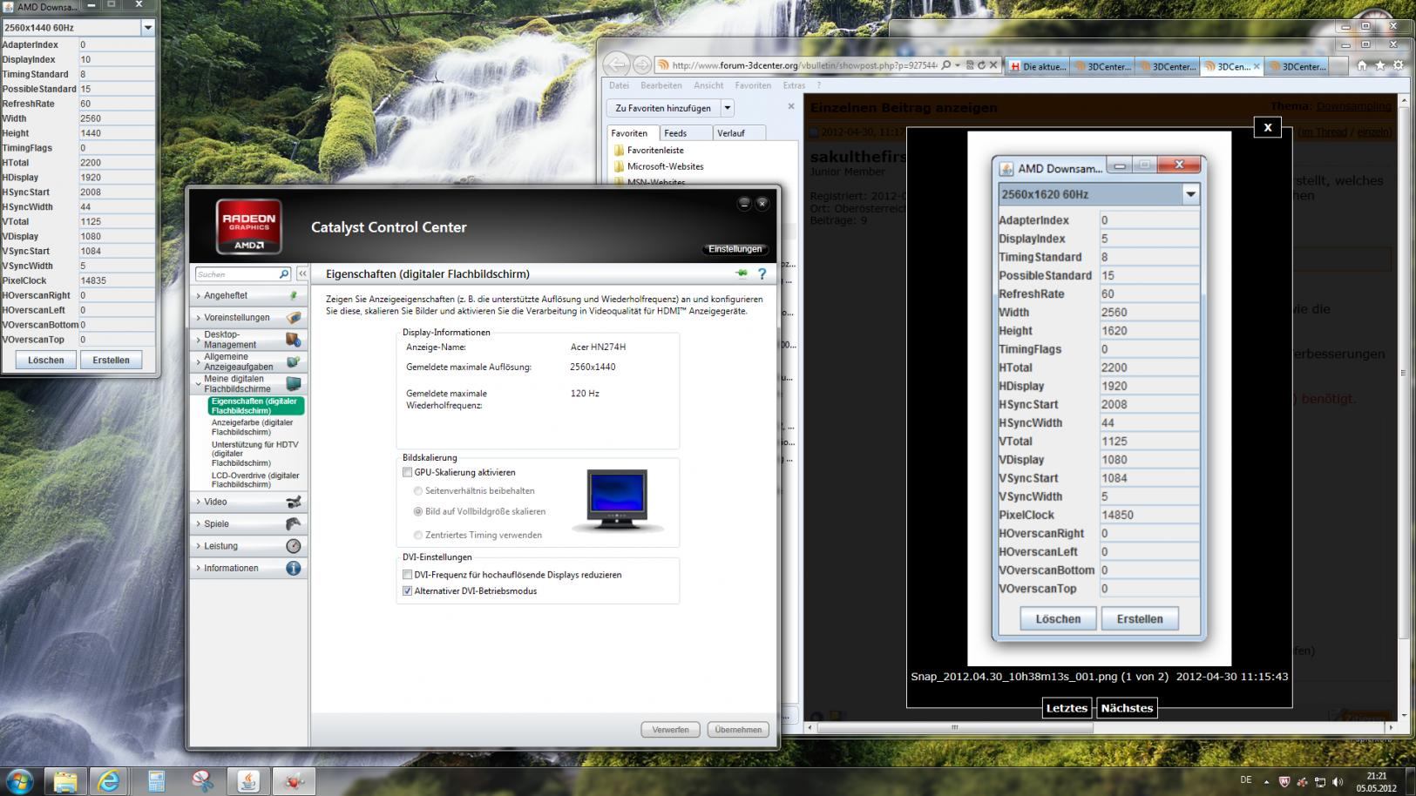The width and height of the screenshot is (1416, 796).
Task: Click the Zu Favoriten hinzufügen button
Action: click(663, 108)
